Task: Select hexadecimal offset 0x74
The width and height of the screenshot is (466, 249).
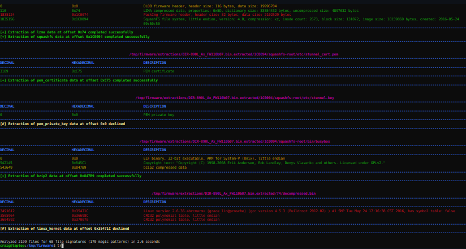Action: (x=76, y=10)
